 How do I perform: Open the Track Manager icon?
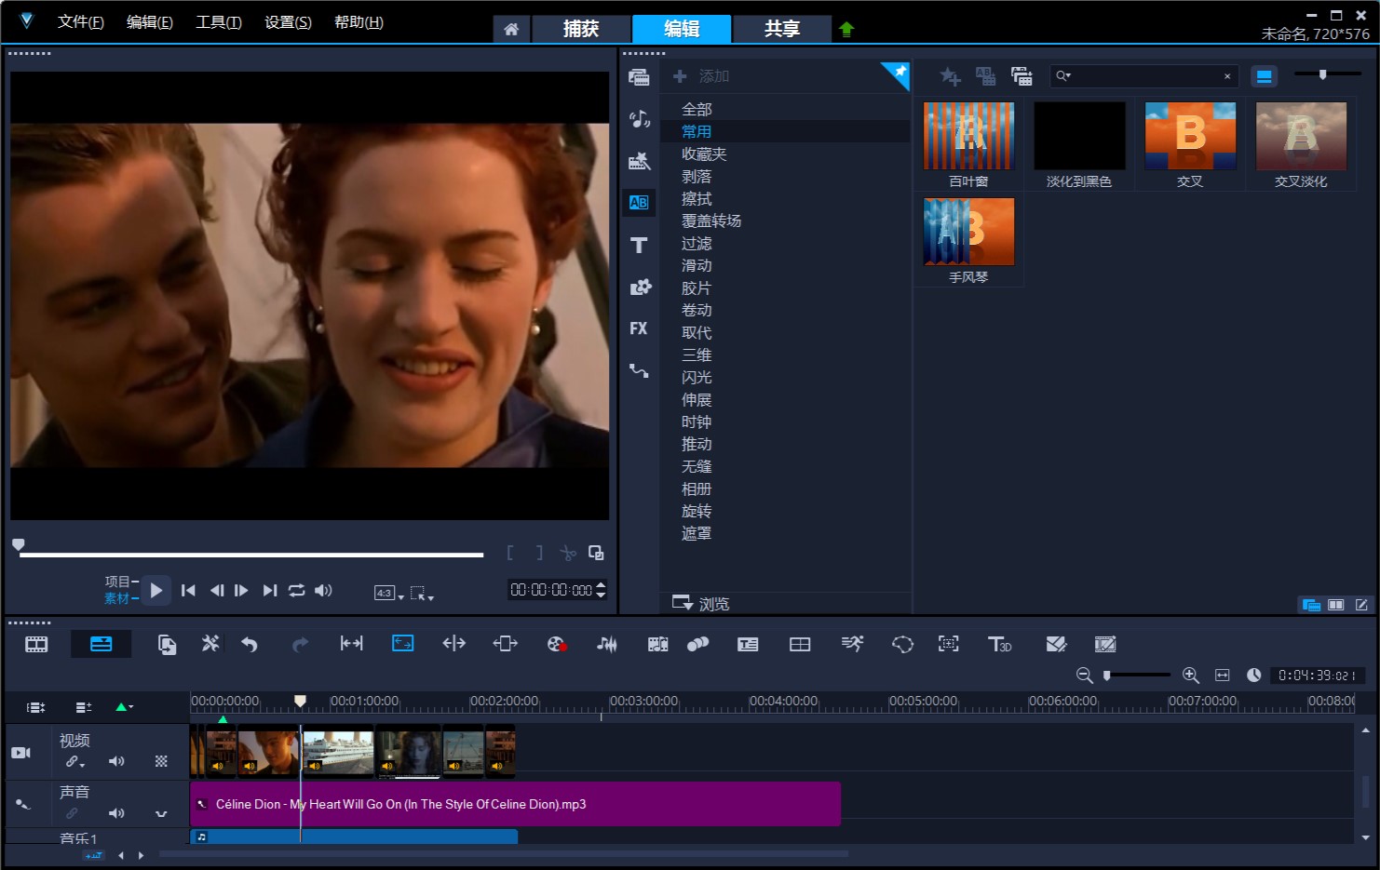point(83,707)
